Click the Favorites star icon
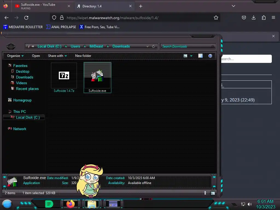The image size is (280, 210). (10, 66)
